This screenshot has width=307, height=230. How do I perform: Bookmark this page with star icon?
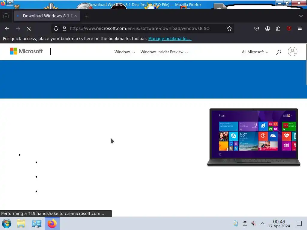tap(229, 28)
